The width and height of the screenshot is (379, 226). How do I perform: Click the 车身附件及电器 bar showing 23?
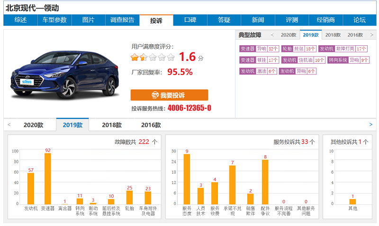(148, 198)
